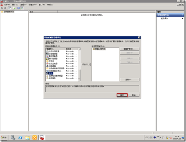The image size is (186, 142).
Task: Click the blue Help question-mark toolbar icon
Action: pyautogui.click(x=18, y=8)
